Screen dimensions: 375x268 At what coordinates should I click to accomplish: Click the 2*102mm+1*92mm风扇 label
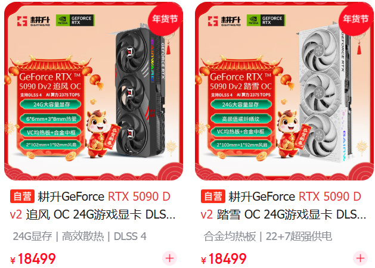point(51,145)
